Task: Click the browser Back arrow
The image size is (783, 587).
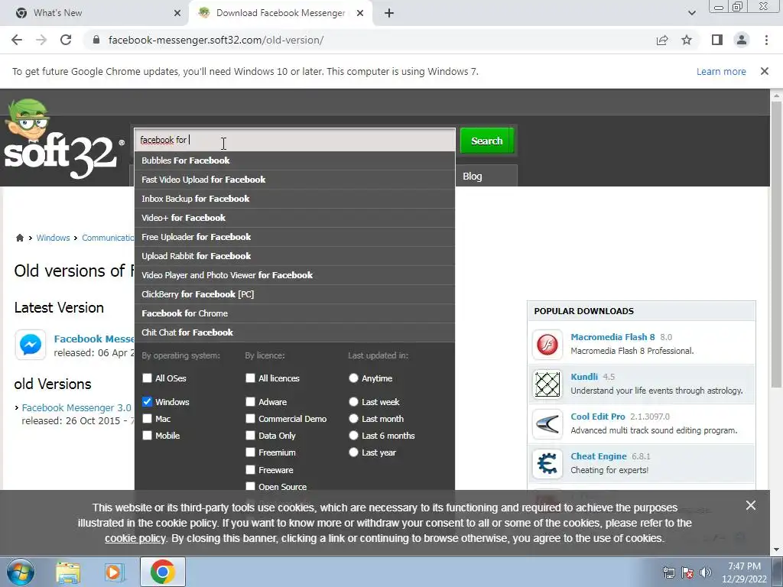Action: click(x=17, y=40)
